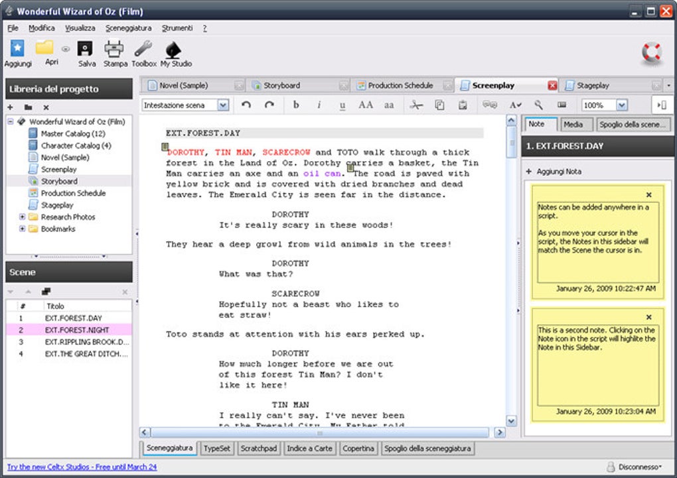677x478 pixels.
Task: Switch to the Production Schedule tab
Action: [x=400, y=86]
